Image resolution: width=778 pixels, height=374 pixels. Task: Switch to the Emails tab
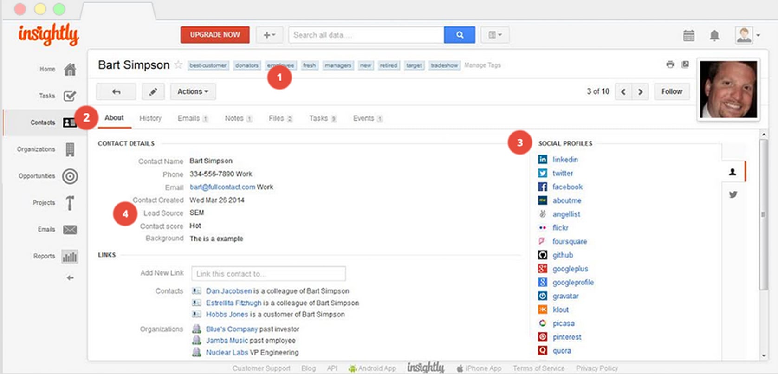[x=193, y=118]
